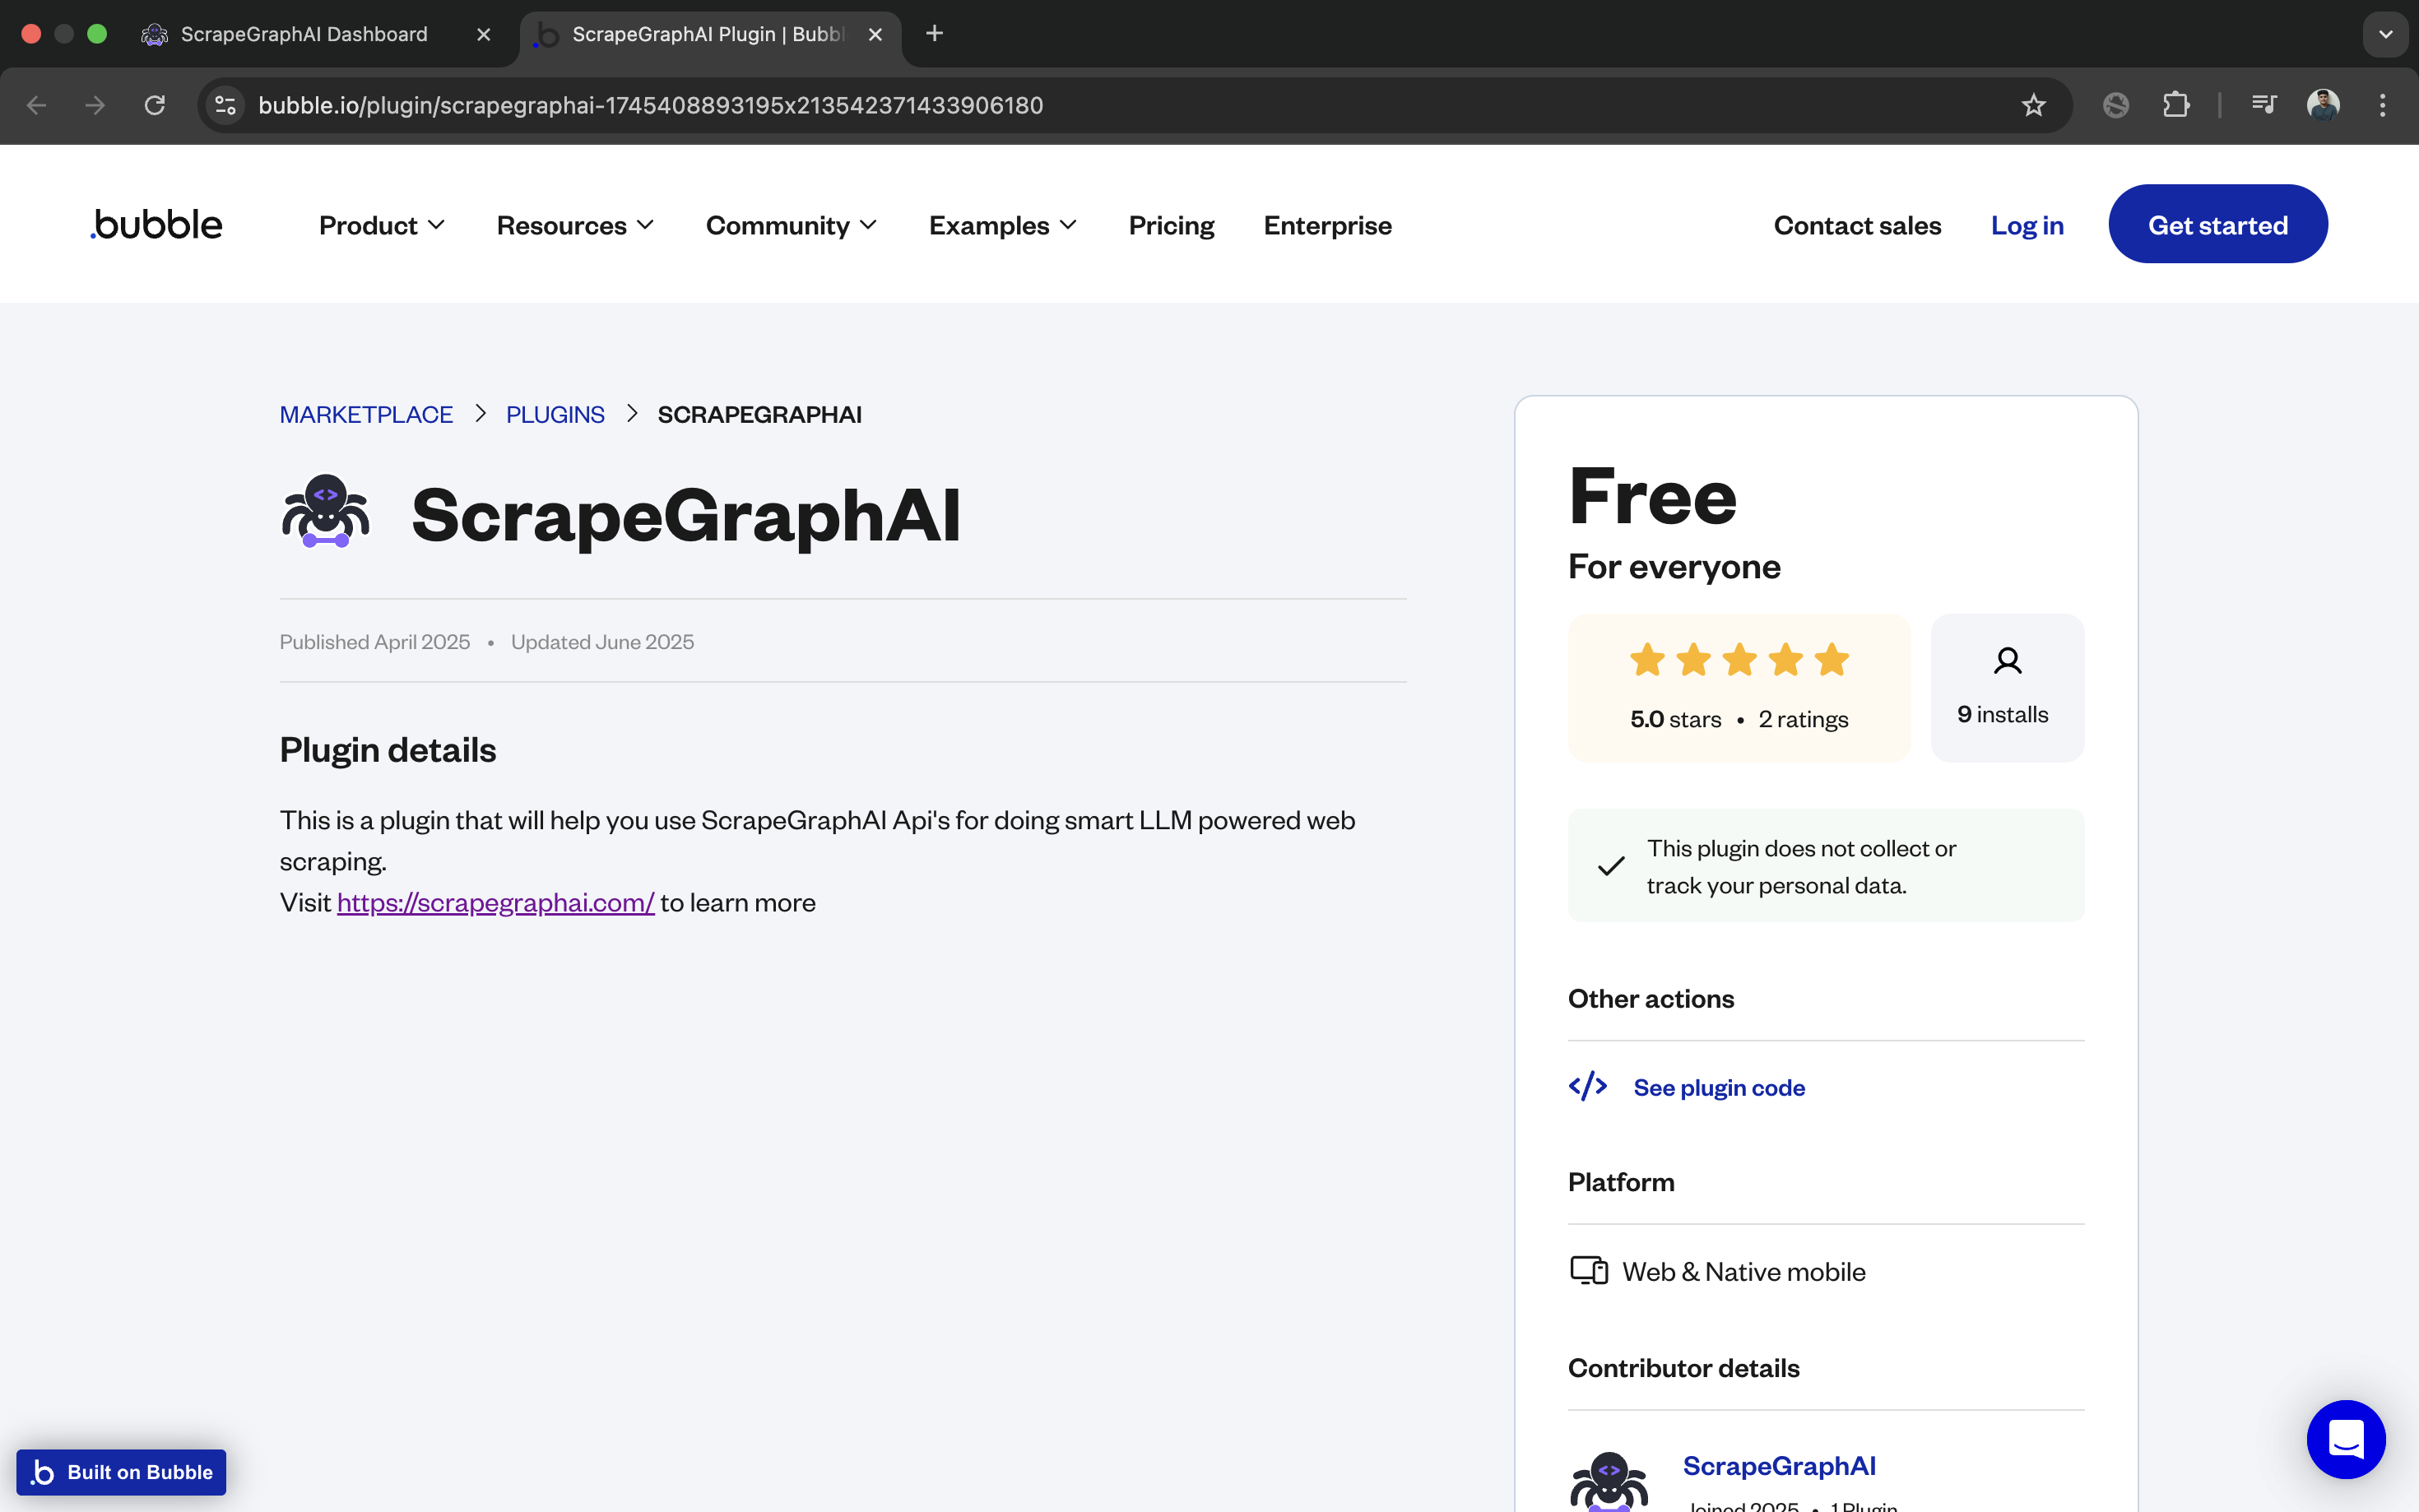Reload the current page

155,105
